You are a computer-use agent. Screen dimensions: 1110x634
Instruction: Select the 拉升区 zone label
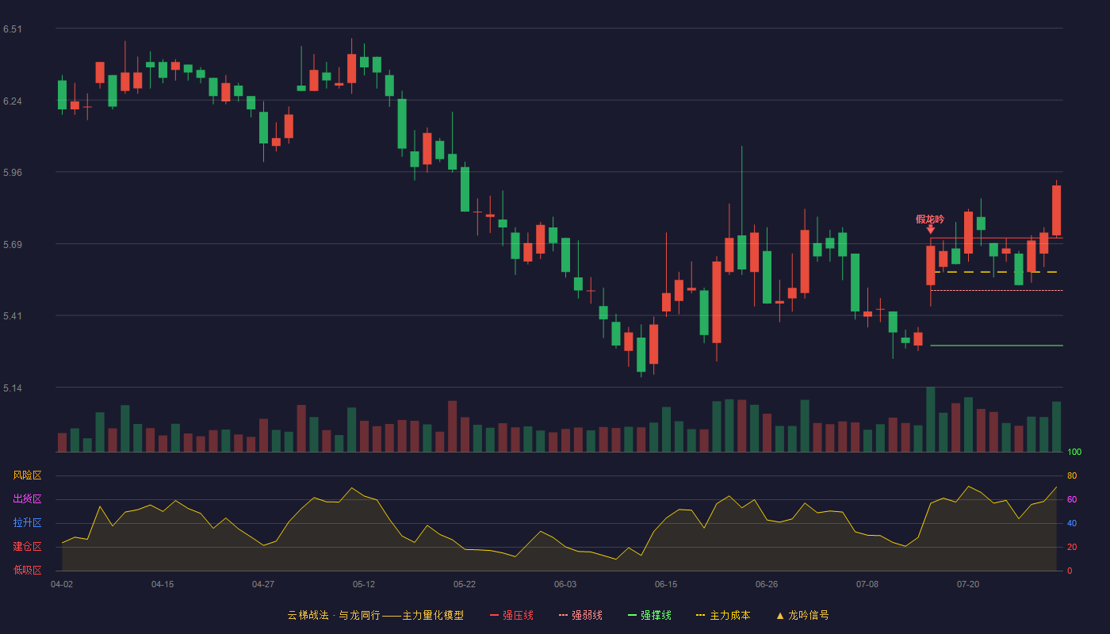click(x=27, y=523)
